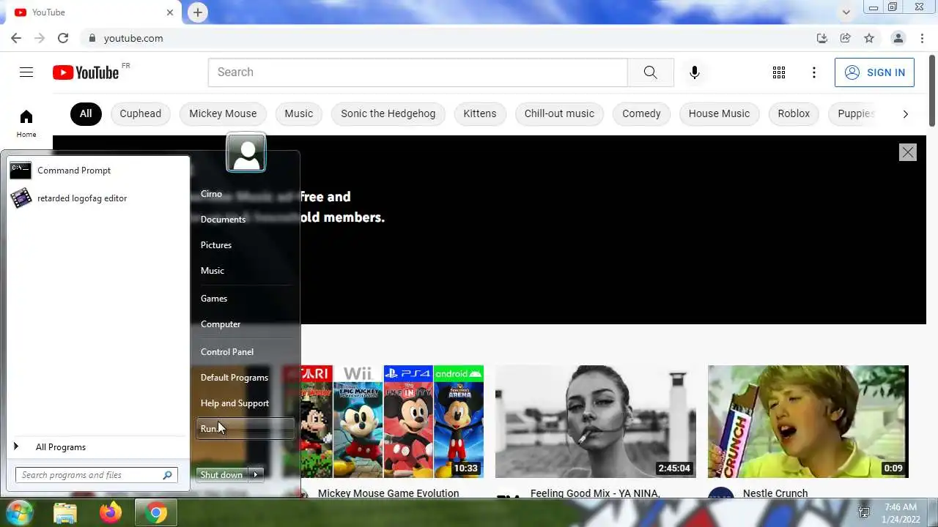Viewport: 938px width, 527px height.
Task: Filter by Music chip
Action: tap(299, 113)
